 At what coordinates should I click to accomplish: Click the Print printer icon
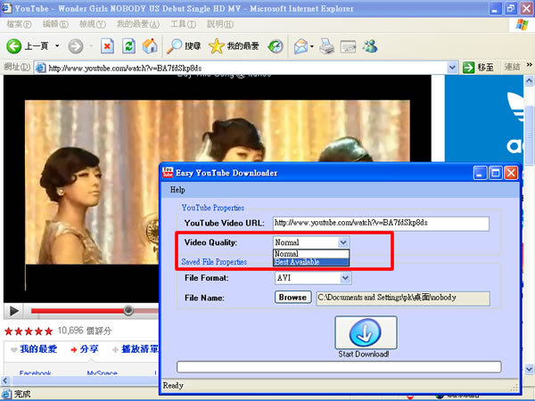tap(327, 46)
